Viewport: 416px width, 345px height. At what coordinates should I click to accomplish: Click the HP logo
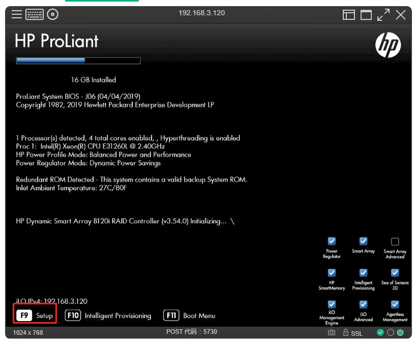(388, 45)
